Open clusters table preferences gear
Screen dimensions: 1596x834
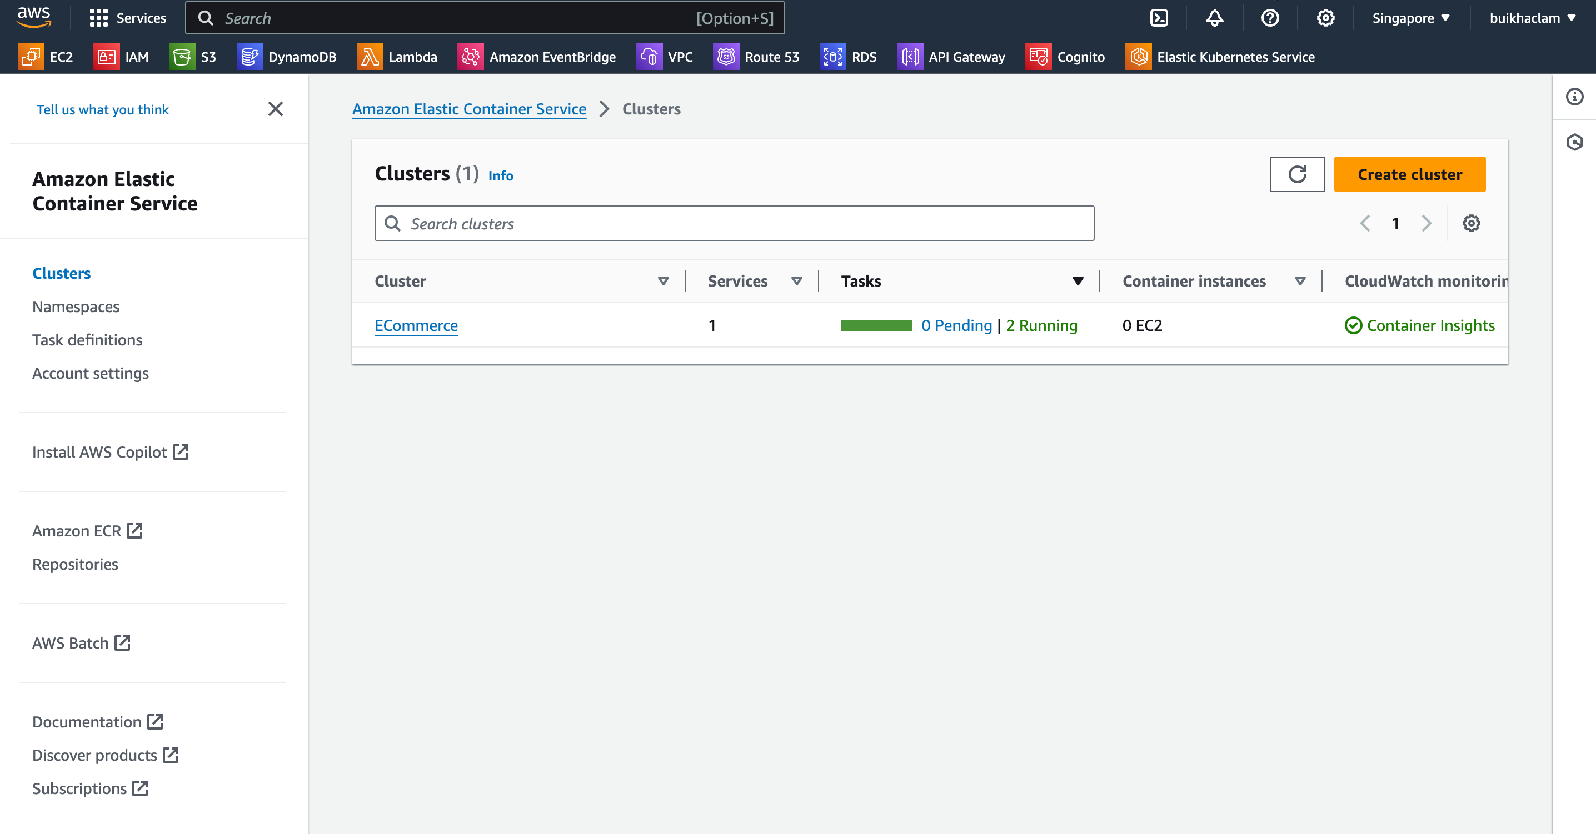pyautogui.click(x=1472, y=224)
